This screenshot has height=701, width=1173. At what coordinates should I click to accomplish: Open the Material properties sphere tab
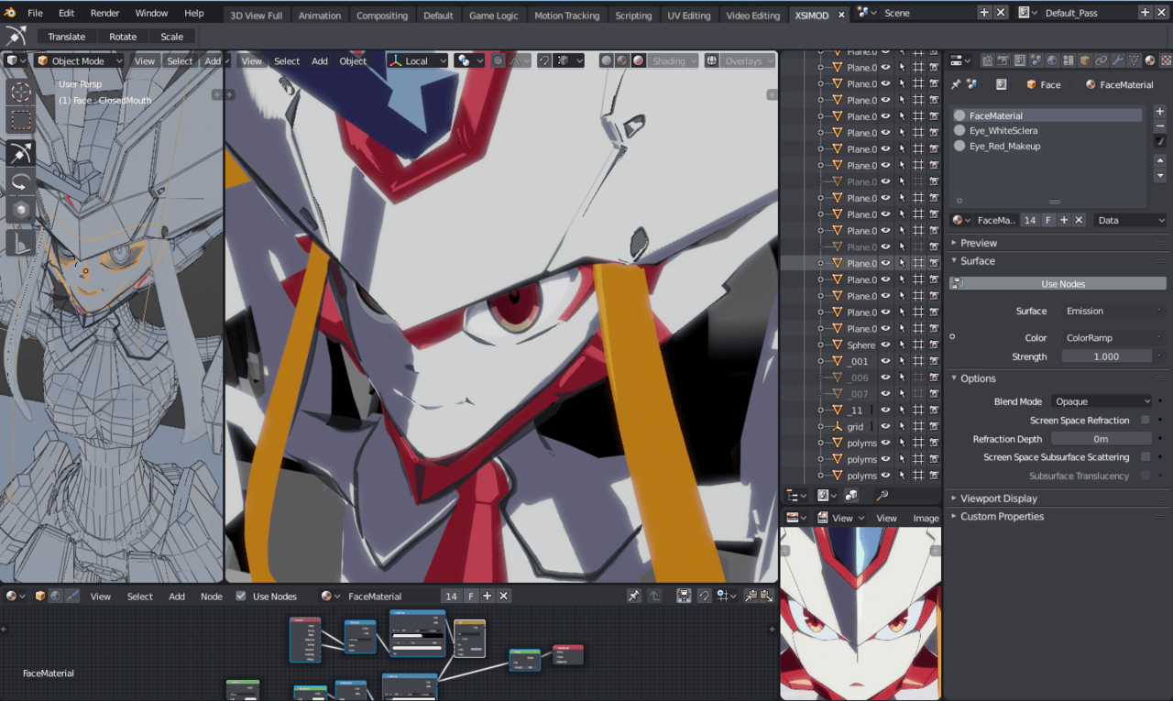point(1150,60)
